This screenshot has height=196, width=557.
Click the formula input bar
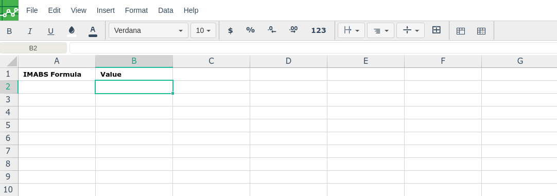pyautogui.click(x=314, y=48)
